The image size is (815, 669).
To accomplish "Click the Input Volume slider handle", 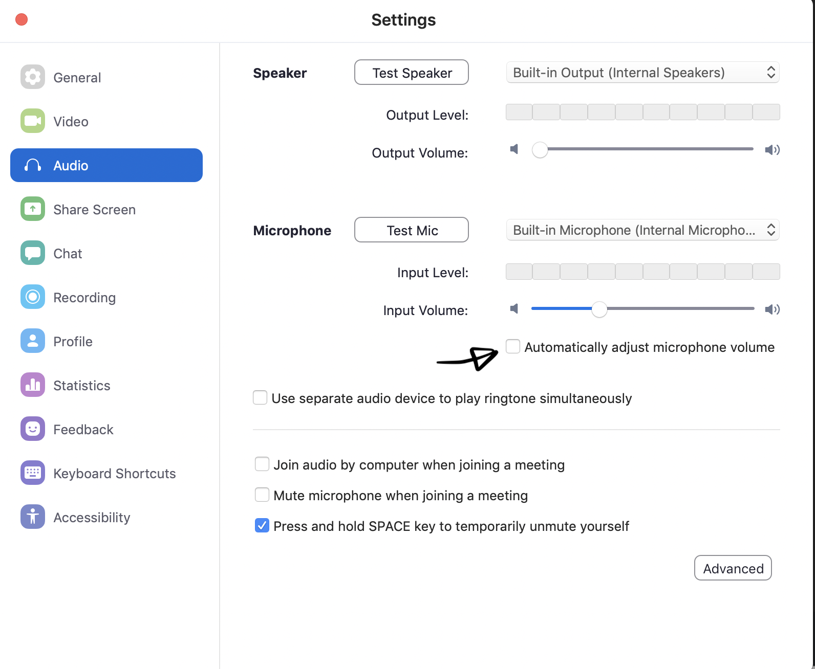I will 599,309.
